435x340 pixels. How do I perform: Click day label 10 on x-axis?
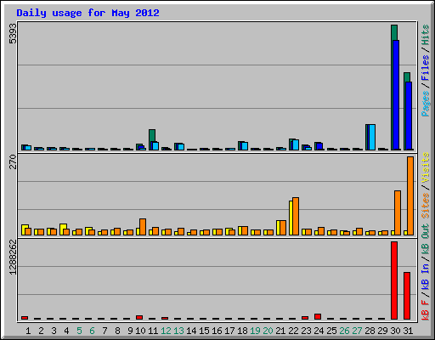140,331
